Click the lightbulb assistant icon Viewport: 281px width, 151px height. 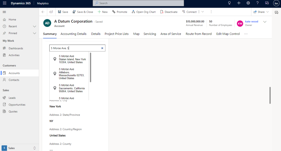[229, 3]
